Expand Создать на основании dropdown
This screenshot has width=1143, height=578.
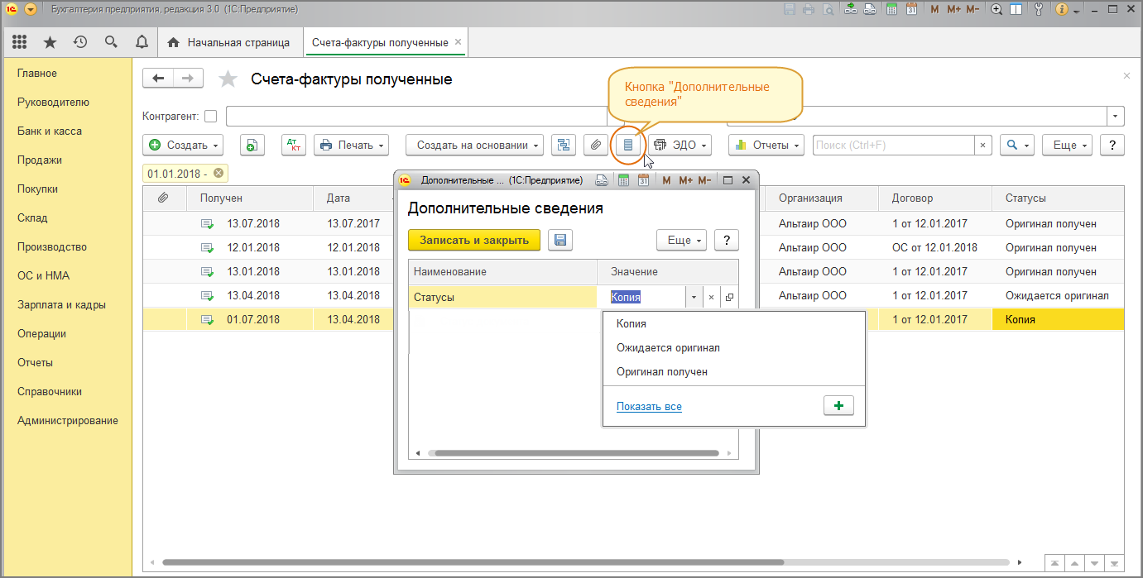pyautogui.click(x=474, y=145)
